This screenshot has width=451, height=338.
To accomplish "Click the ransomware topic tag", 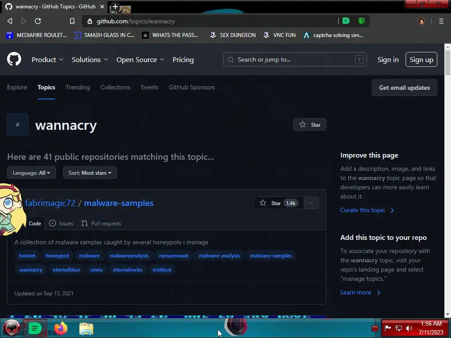I will pyautogui.click(x=174, y=256).
